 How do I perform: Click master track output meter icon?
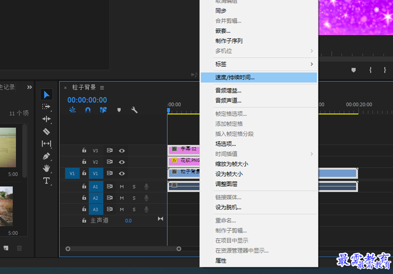(160, 219)
